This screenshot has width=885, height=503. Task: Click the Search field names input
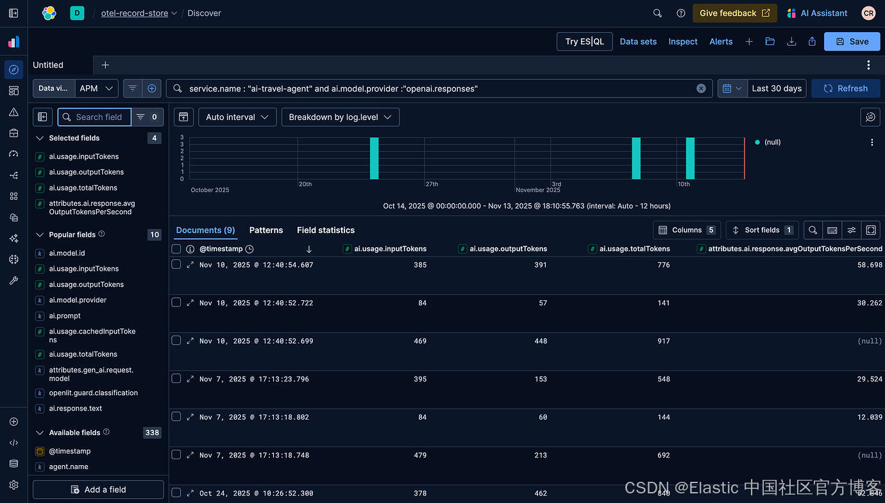[94, 117]
